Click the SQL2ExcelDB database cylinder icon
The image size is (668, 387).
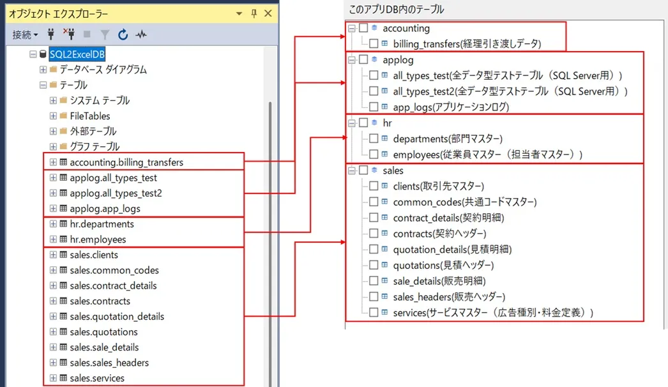(43, 54)
